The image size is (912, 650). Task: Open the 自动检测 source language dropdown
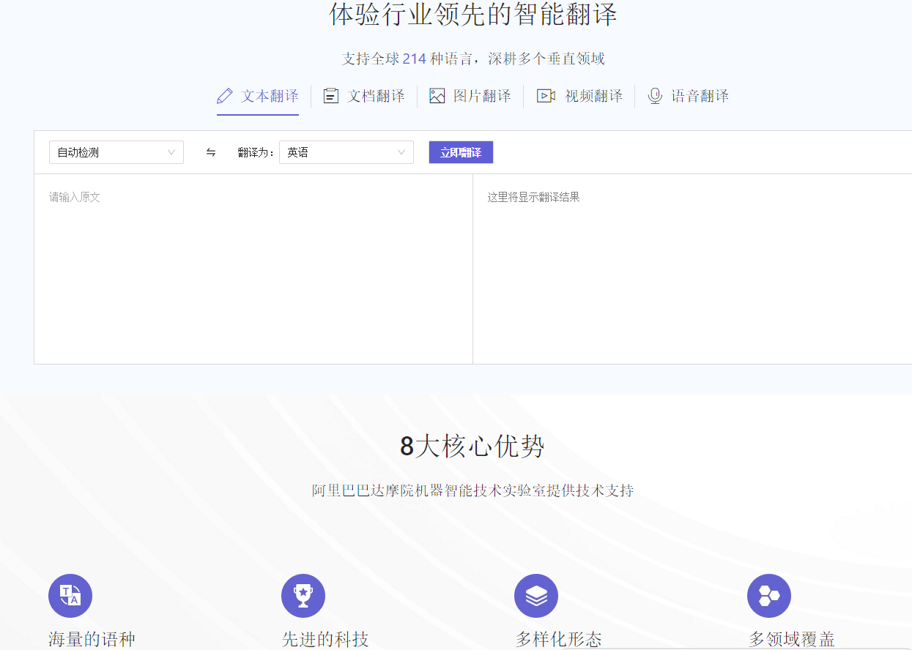coord(110,152)
